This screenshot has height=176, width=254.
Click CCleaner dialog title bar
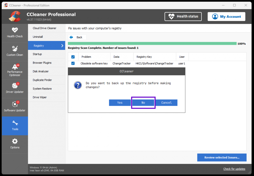(x=126, y=71)
